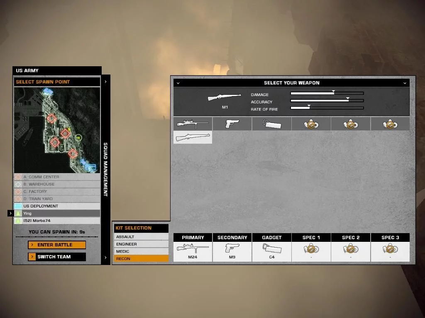
Task: Click the SQUAD MANAGEMENT vertical label
Action: coord(105,169)
